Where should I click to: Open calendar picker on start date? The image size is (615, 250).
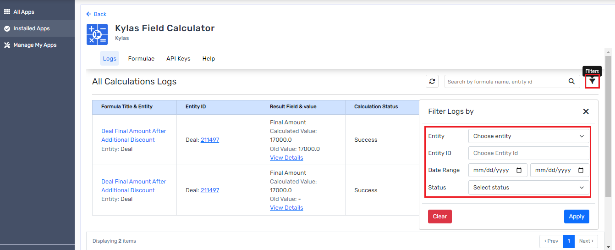click(519, 170)
